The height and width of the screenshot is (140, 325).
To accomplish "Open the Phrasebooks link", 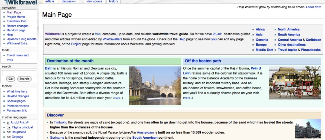I will [x=311, y=50].
